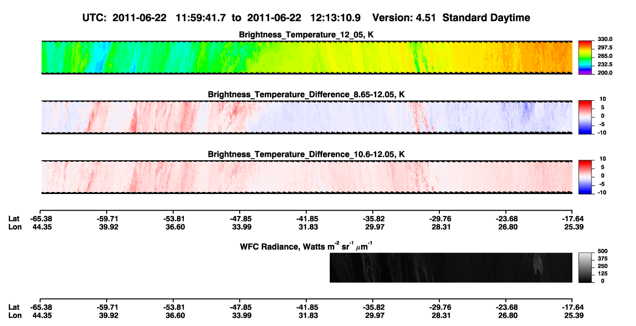Click the WFC colorbar value 500
The width and height of the screenshot is (636, 326).
pyautogui.click(x=603, y=251)
